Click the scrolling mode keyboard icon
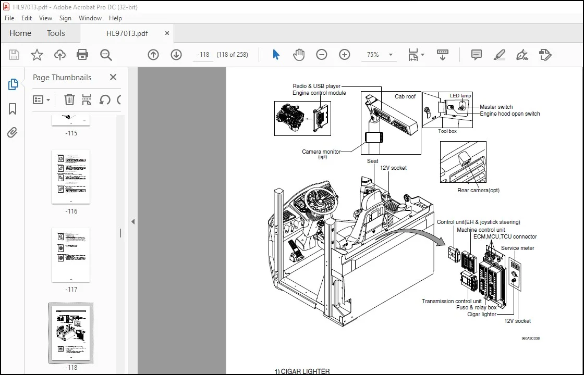The width and height of the screenshot is (584, 375). 443,55
